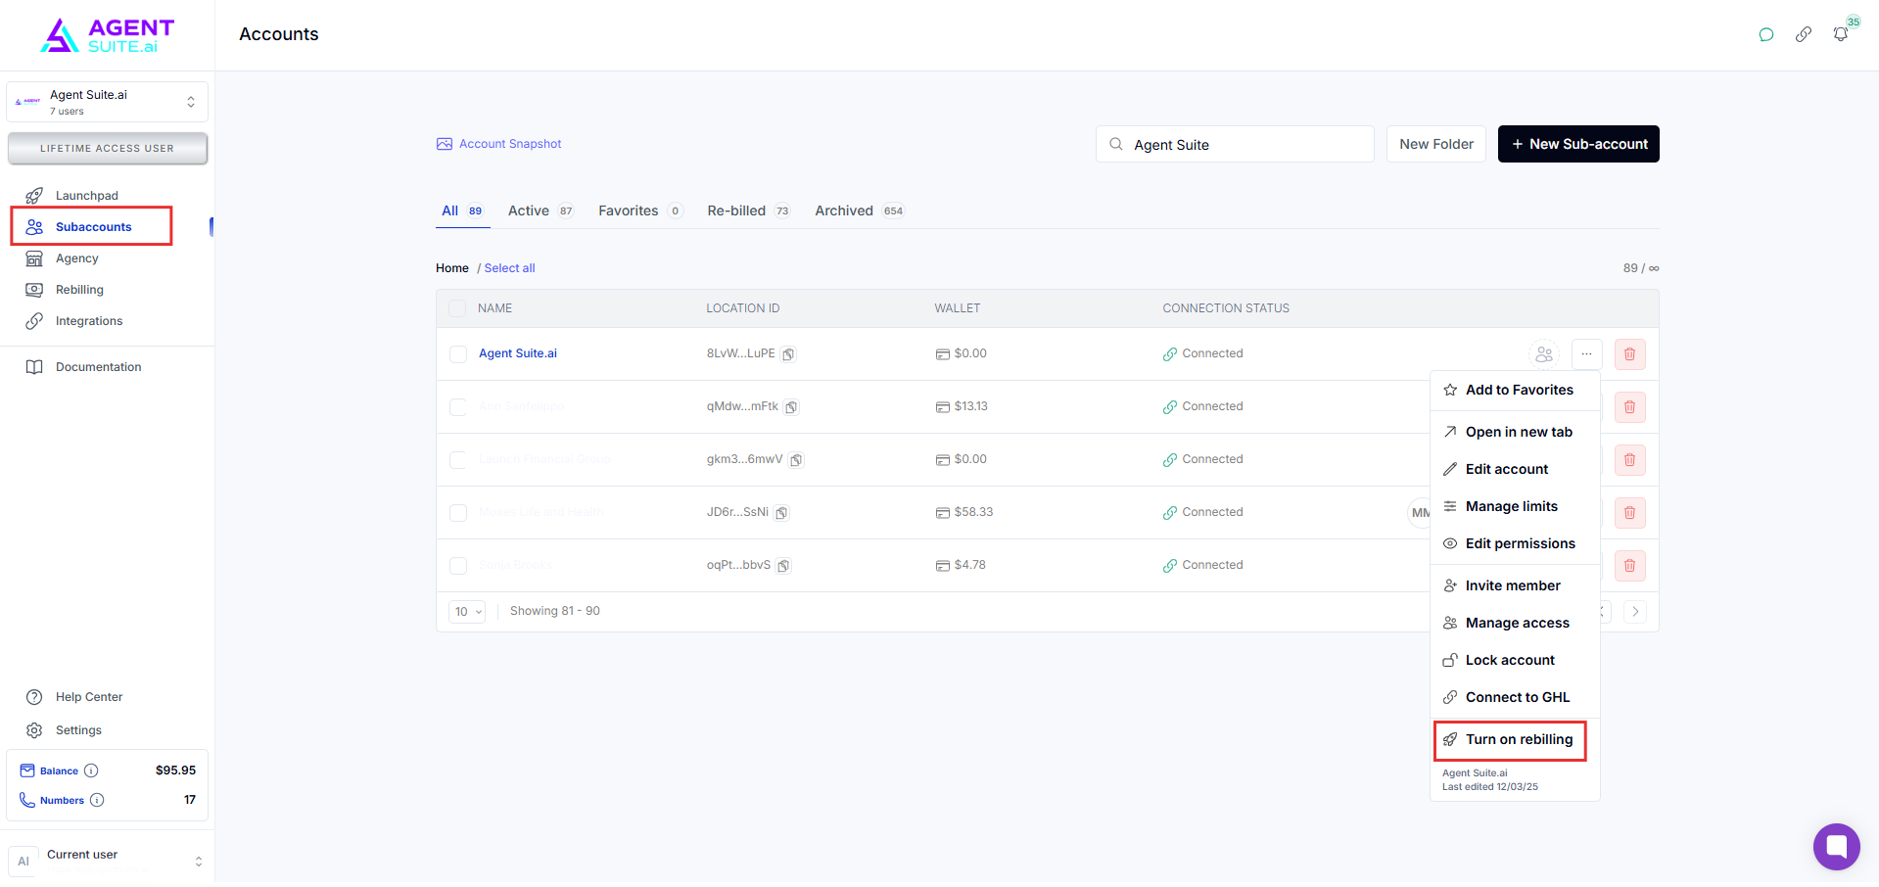The width and height of the screenshot is (1879, 887).
Task: Click the wallet icon beside $13.13
Action: coord(942,407)
